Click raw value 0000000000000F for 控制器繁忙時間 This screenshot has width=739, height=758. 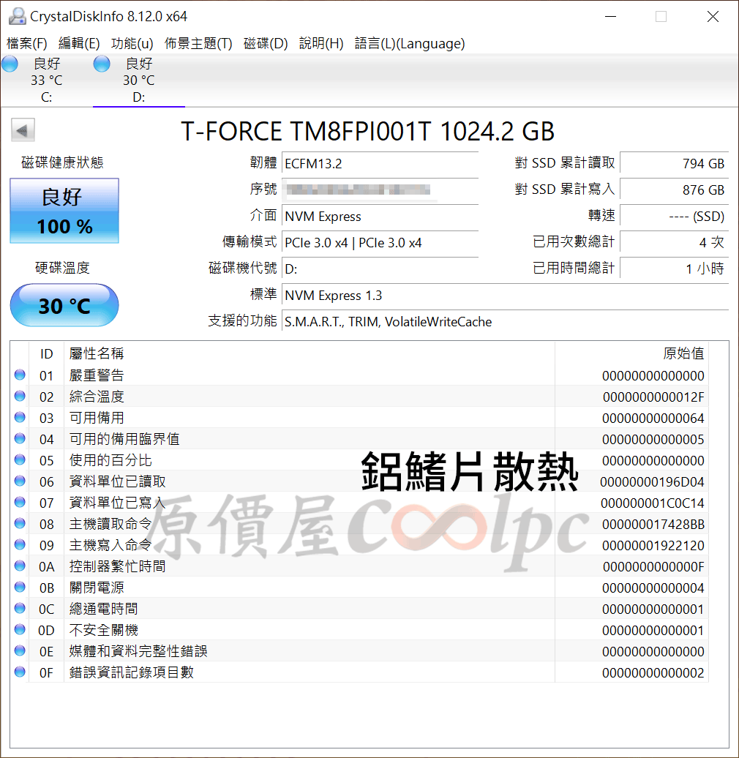pos(653,566)
